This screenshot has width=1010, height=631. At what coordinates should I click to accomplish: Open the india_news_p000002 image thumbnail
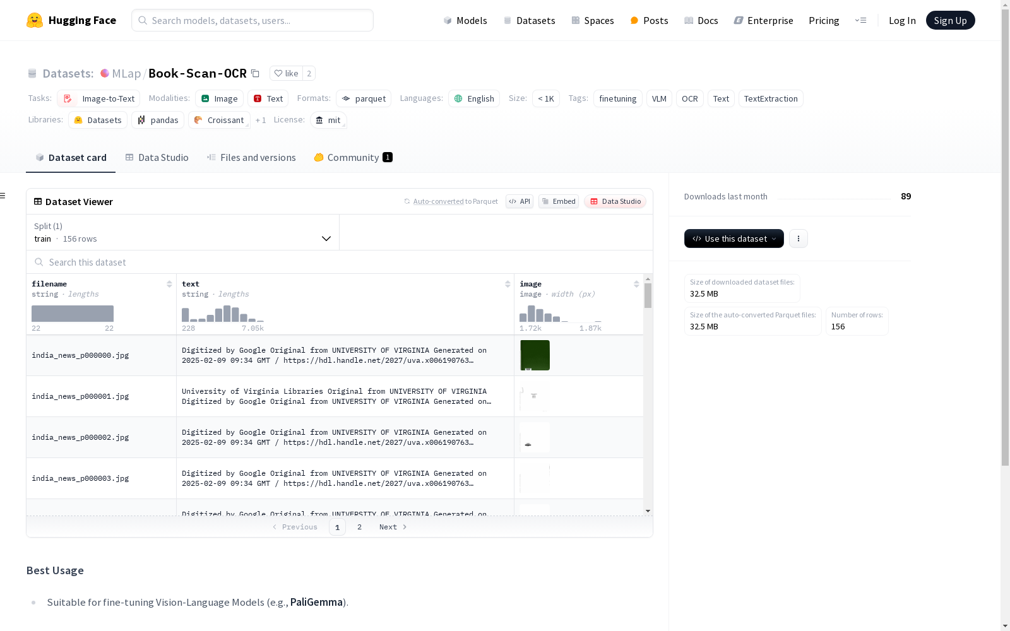click(535, 437)
